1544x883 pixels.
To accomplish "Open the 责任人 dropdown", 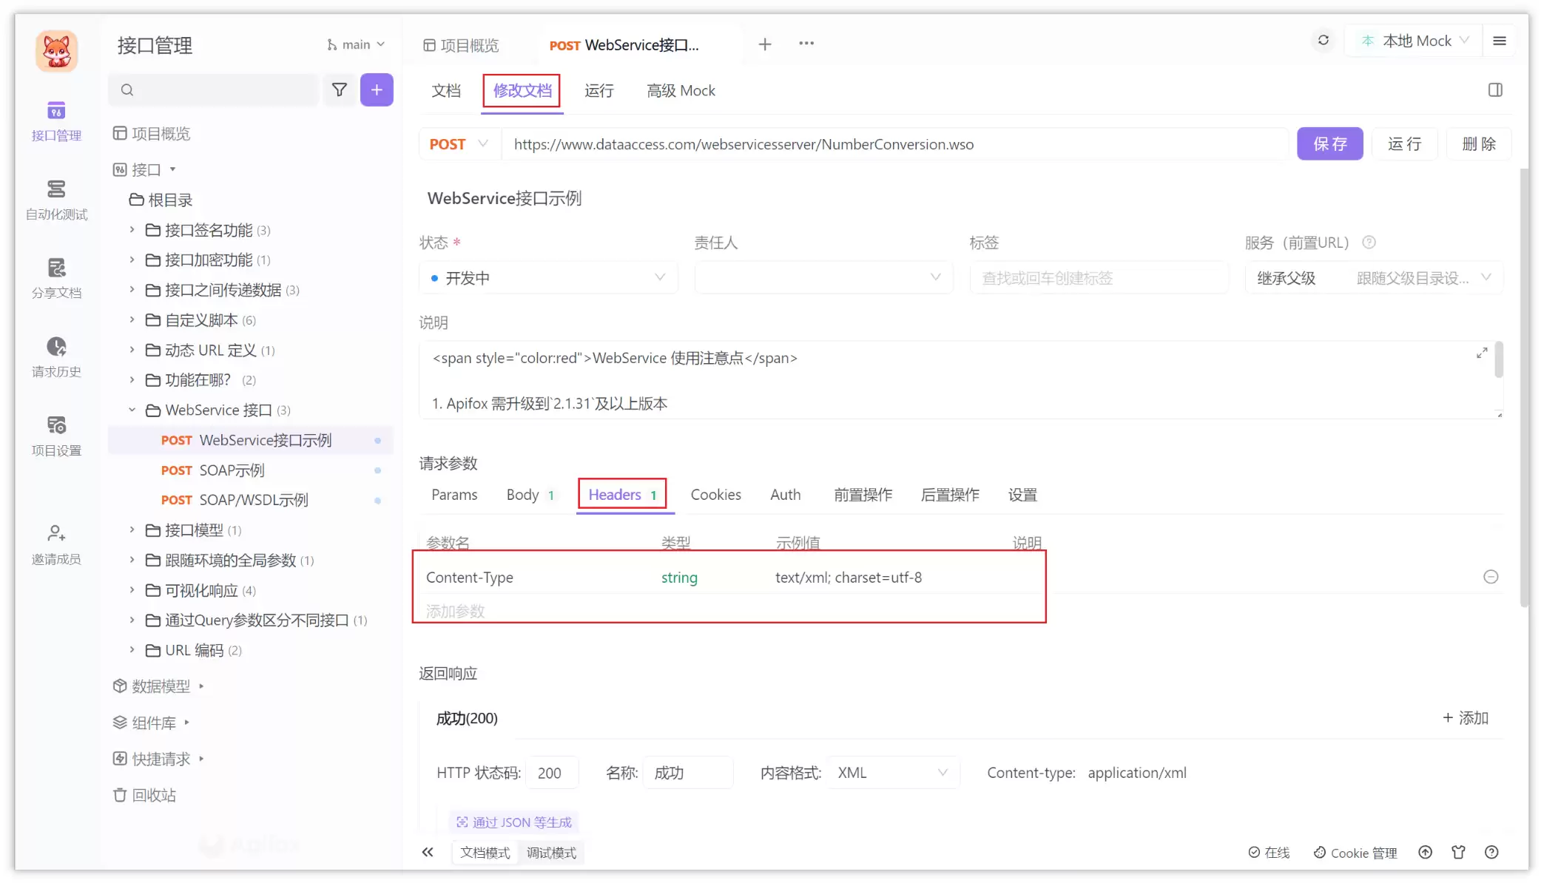I will (x=823, y=278).
